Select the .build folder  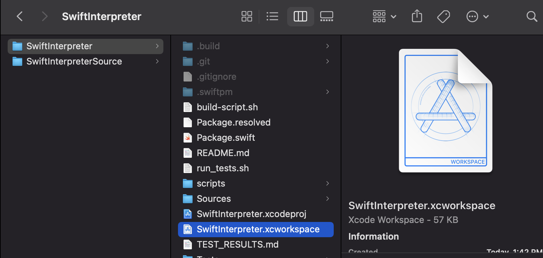(256, 46)
